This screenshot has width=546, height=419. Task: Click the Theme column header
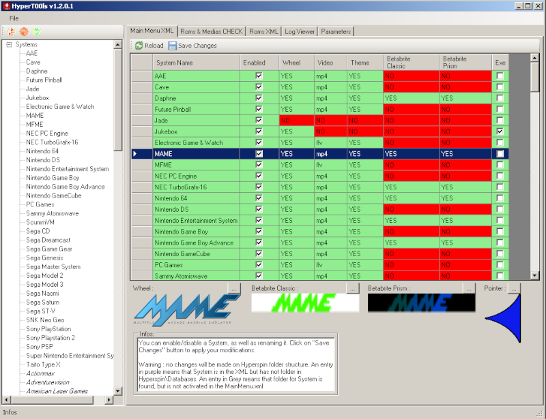364,63
